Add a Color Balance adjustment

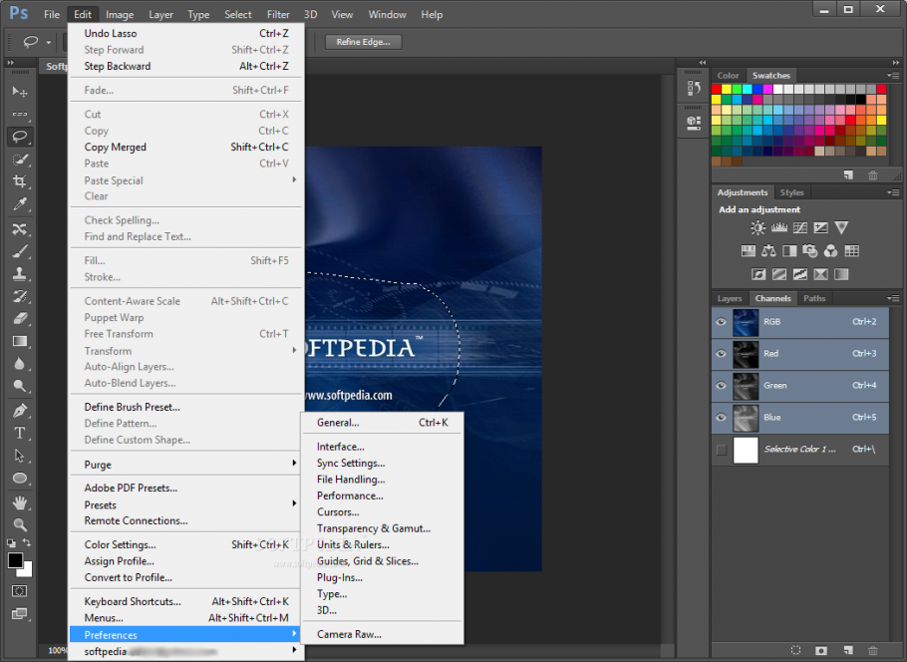[x=769, y=251]
